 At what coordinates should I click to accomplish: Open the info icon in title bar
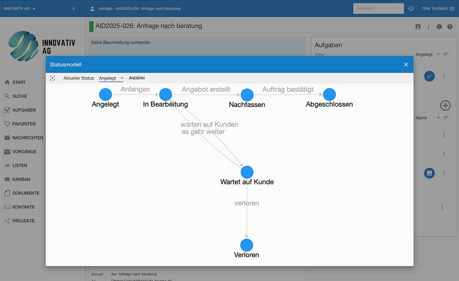coord(439,26)
